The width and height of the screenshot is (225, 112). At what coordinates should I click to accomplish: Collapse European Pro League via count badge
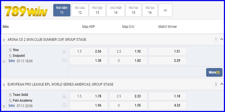[216, 84]
